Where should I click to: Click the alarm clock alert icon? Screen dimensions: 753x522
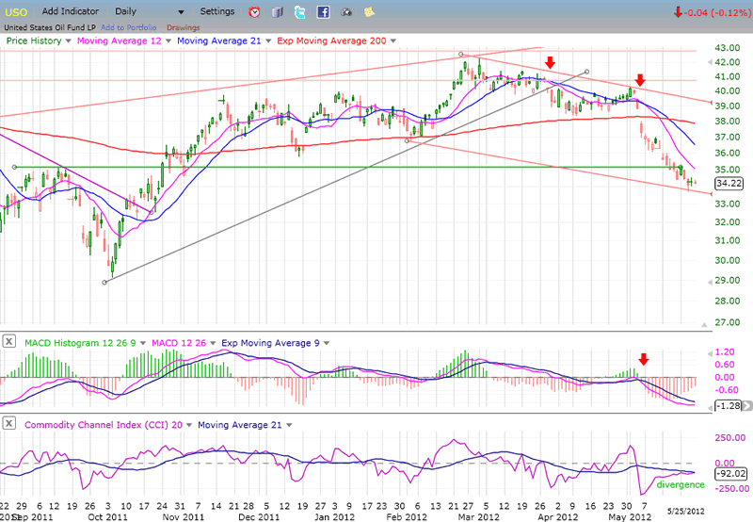click(254, 12)
